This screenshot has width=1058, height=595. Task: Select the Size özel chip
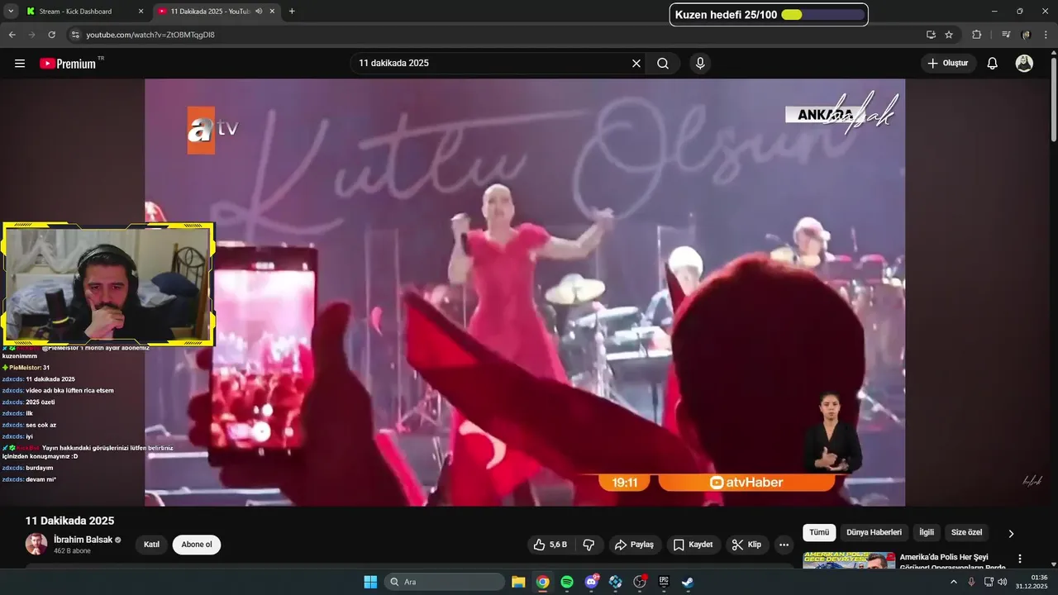click(x=966, y=533)
